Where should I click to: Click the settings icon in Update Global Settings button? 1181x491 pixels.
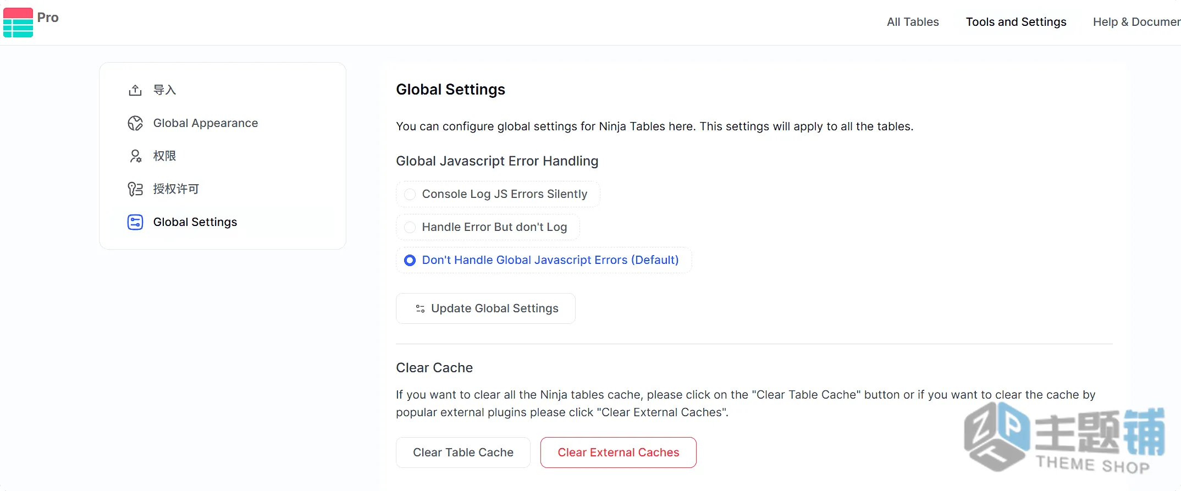pos(420,308)
